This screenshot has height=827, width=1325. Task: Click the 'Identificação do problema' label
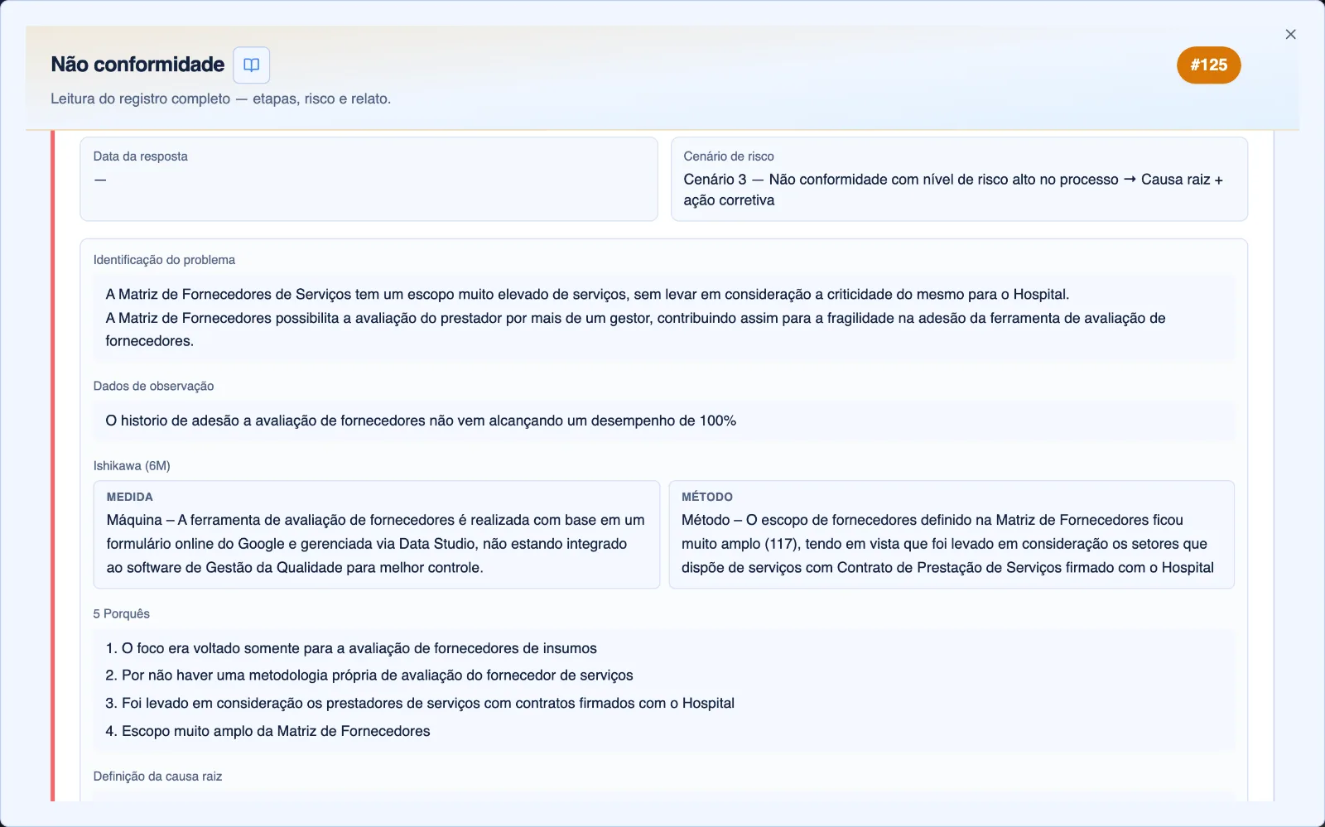point(164,260)
